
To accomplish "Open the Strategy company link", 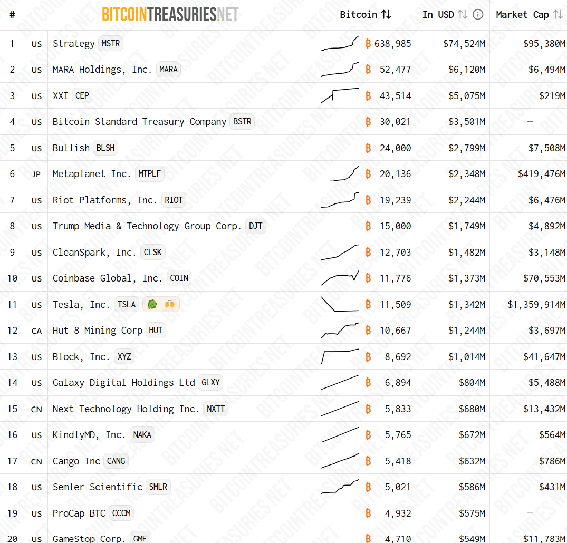I will pos(74,43).
